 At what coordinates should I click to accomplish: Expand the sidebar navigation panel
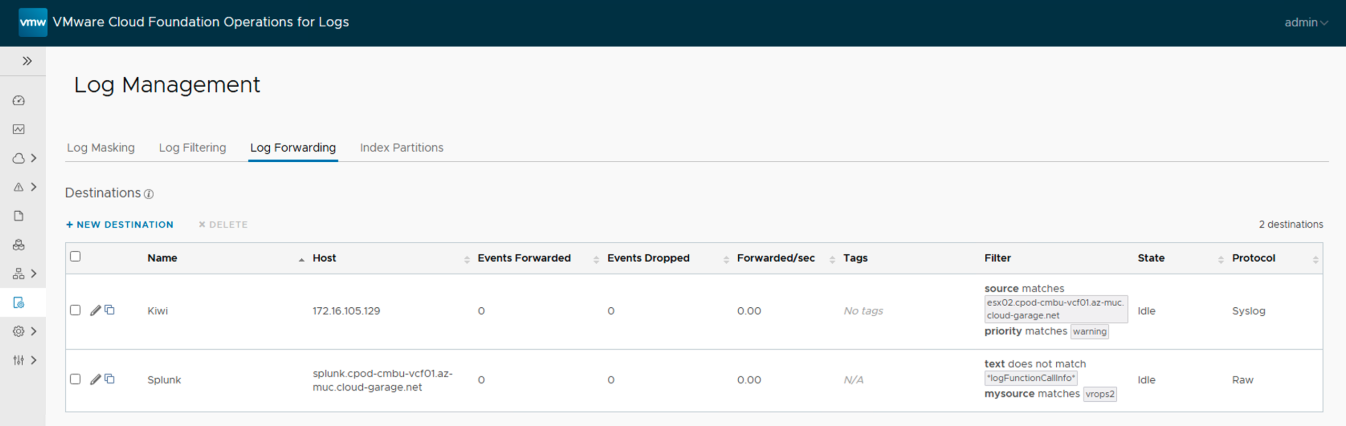(x=27, y=61)
